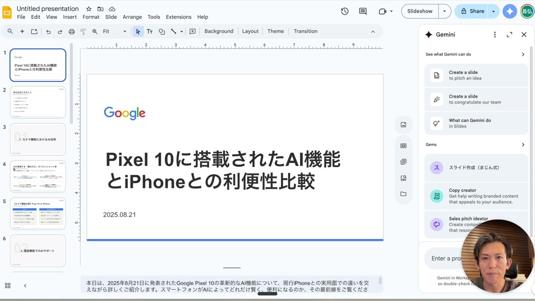Select the スライド作成（まじん式） gem
535x301 pixels.
pyautogui.click(x=476, y=168)
